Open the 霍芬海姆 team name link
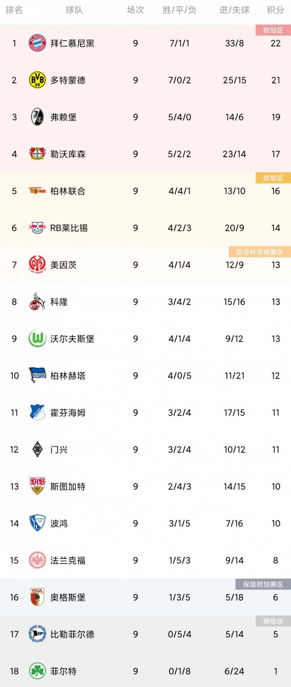The image size is (291, 687). (x=68, y=412)
